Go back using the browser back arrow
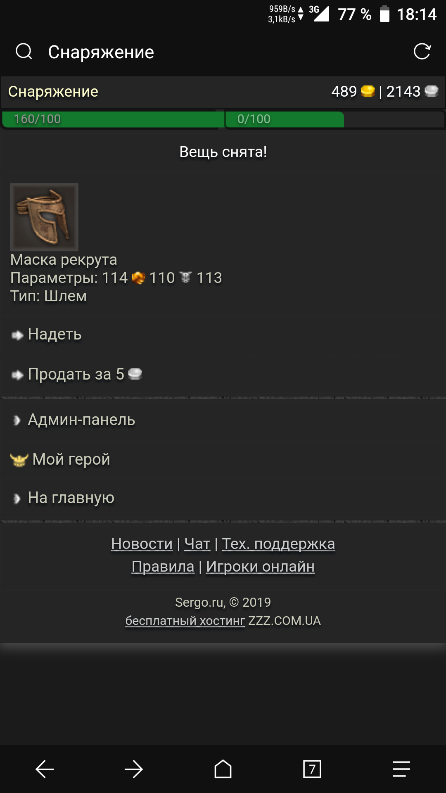 (45, 769)
